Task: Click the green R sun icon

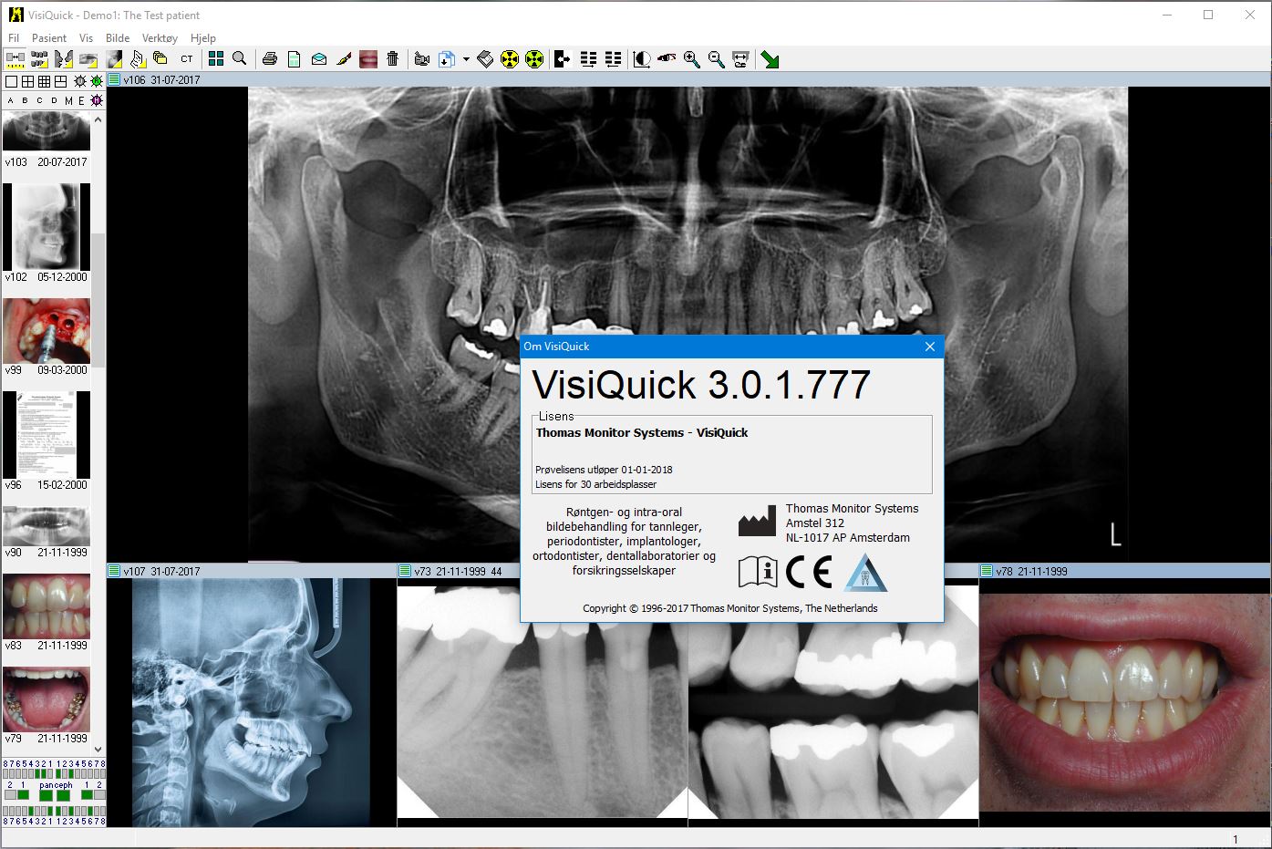Action: pyautogui.click(x=97, y=82)
